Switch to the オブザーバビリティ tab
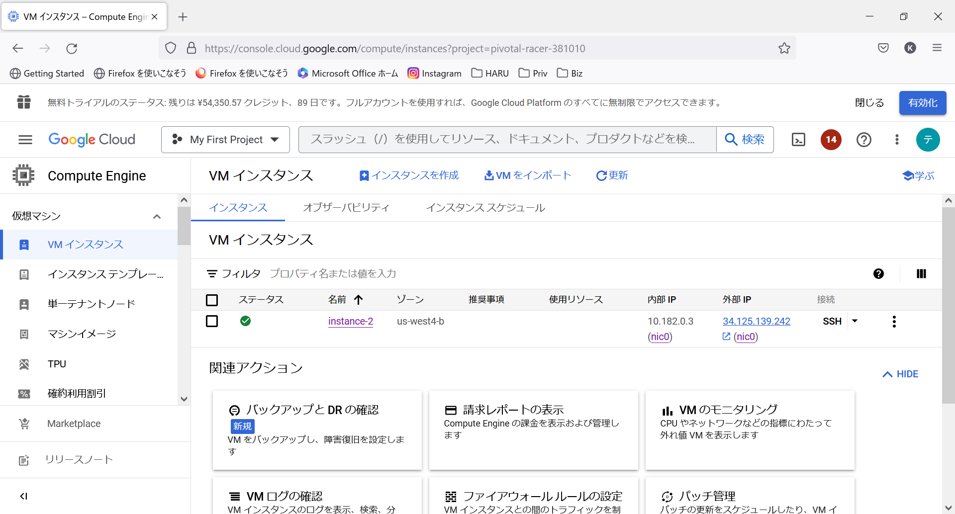Viewport: 955px width, 514px height. pyautogui.click(x=346, y=208)
